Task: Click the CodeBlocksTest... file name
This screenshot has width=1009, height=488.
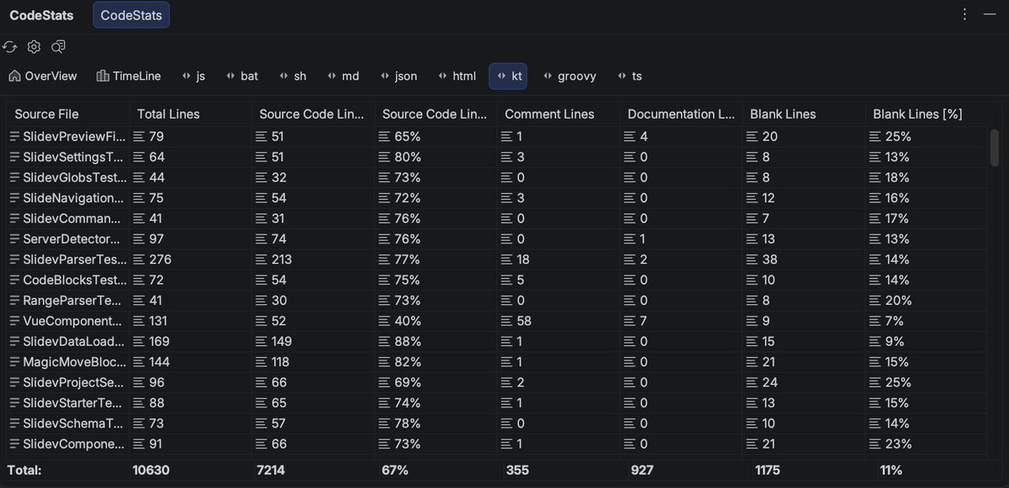Action: coord(75,280)
